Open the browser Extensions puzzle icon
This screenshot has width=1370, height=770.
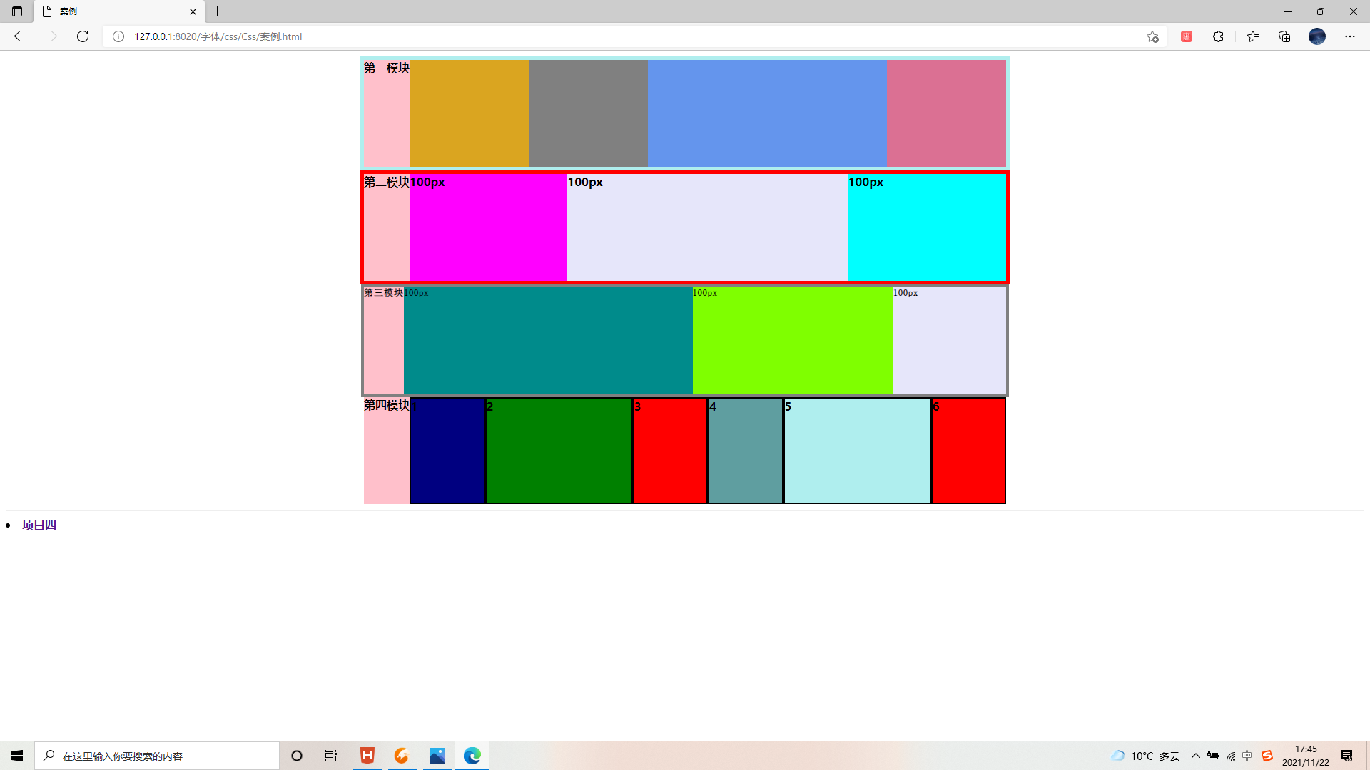tap(1219, 36)
